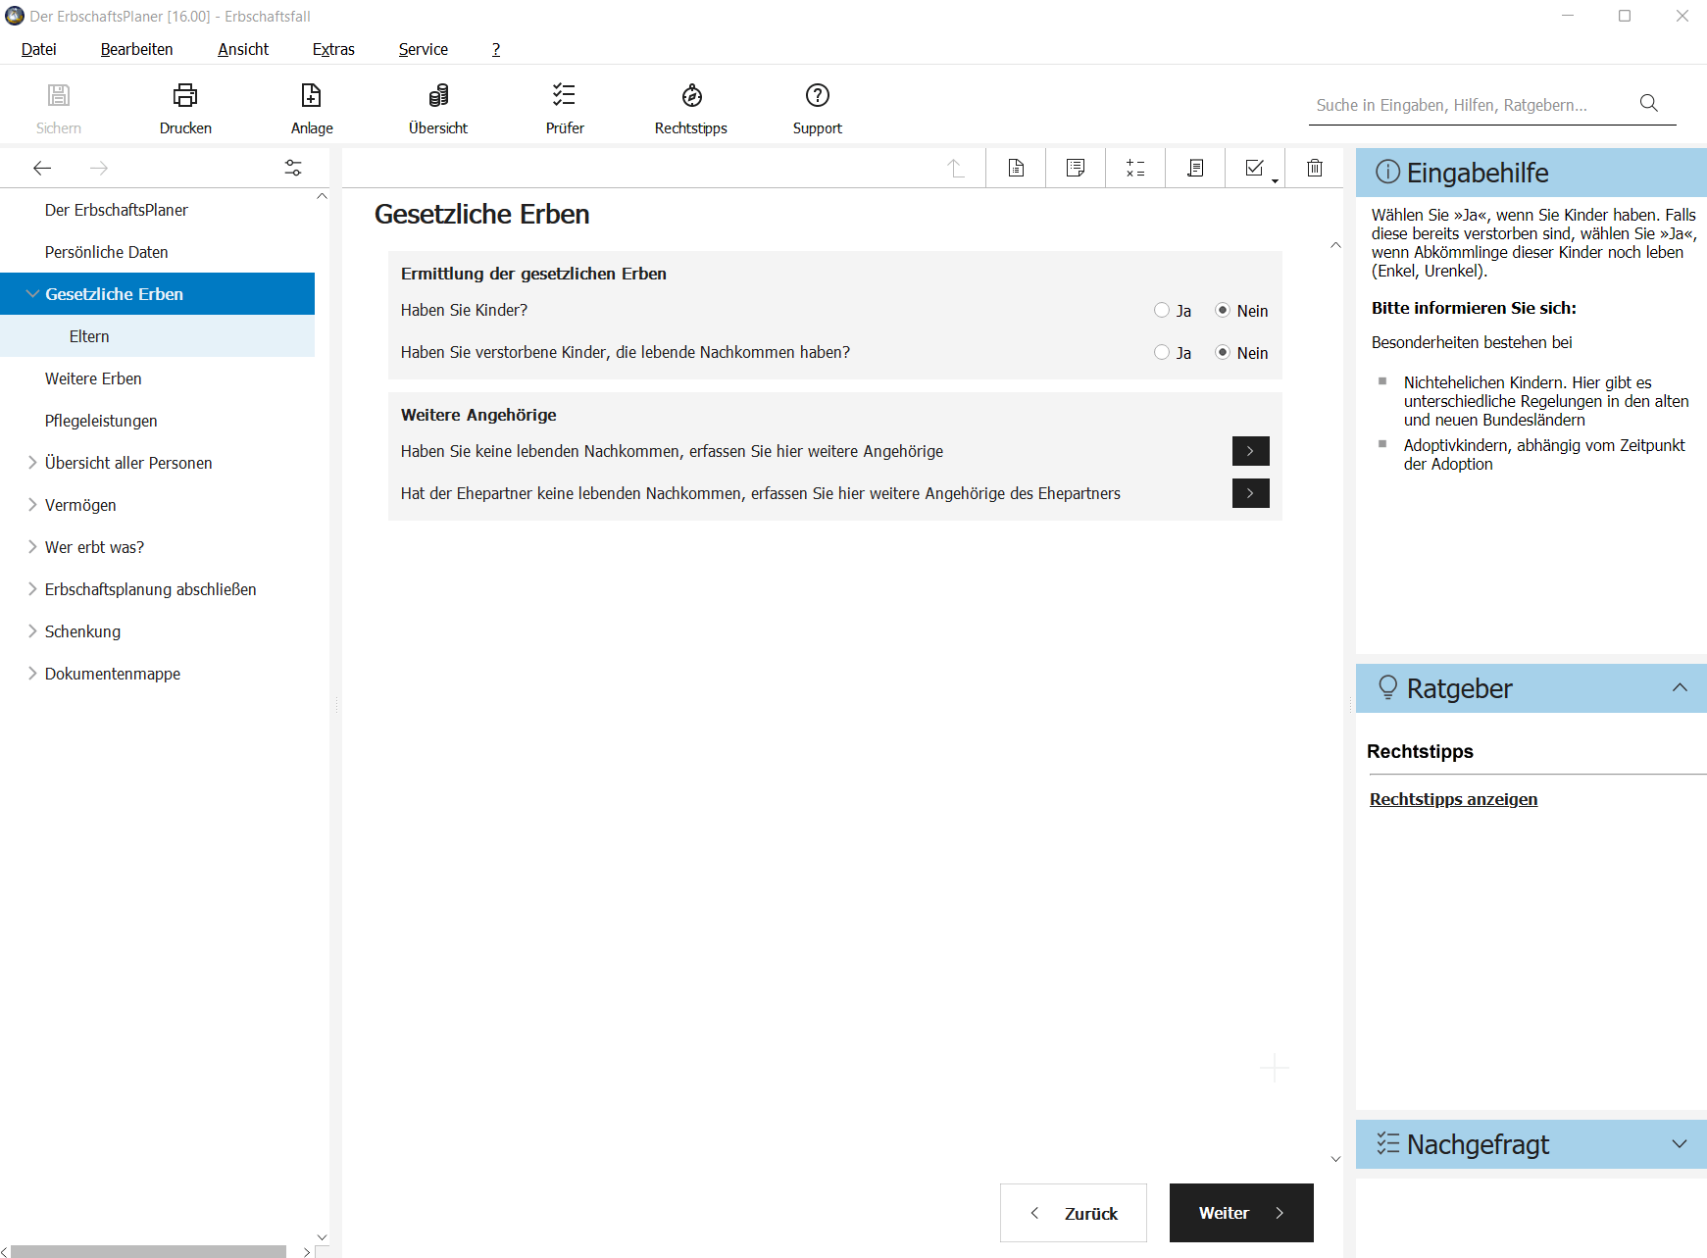Launch the Prüfer checklist icon

564,96
